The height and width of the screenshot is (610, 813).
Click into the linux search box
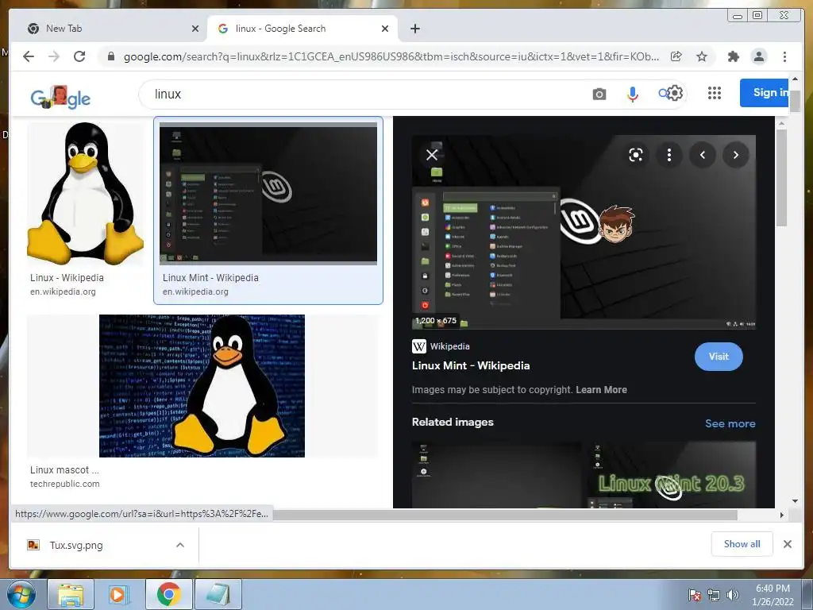(x=363, y=94)
